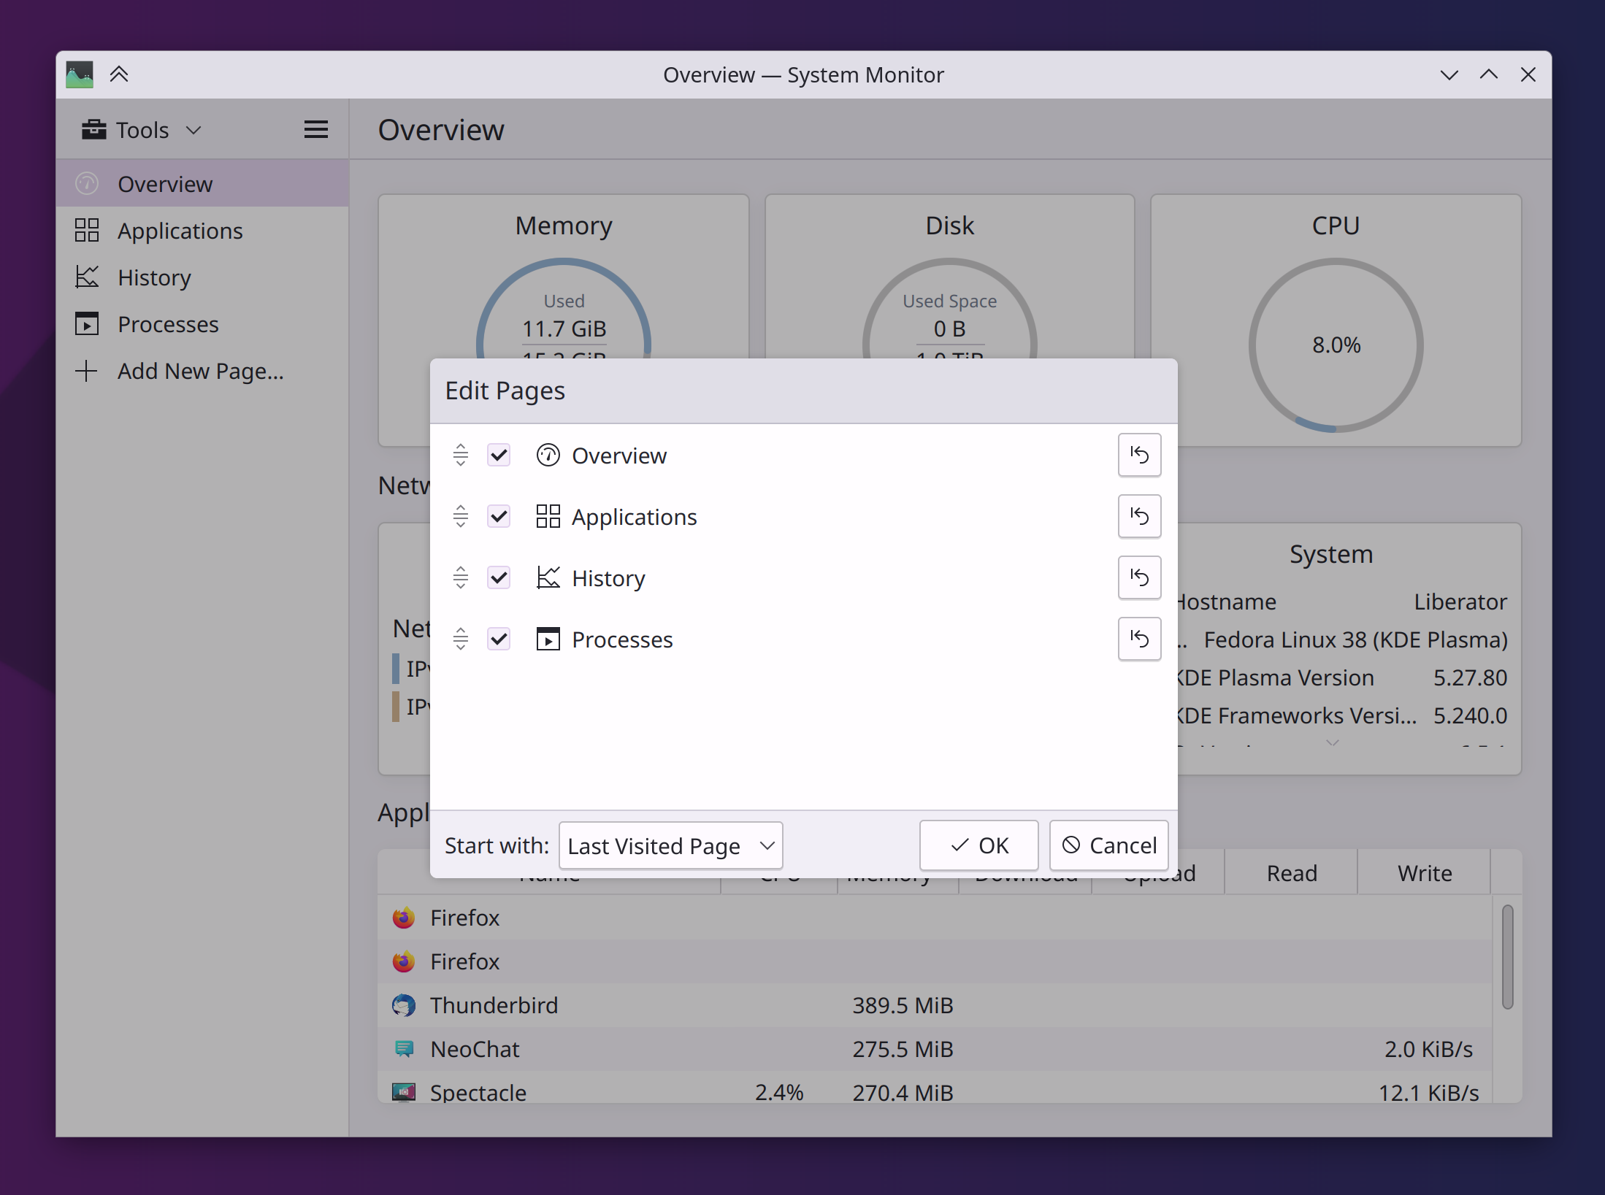Uncheck the Overview page checkbox
The width and height of the screenshot is (1605, 1195).
[499, 455]
